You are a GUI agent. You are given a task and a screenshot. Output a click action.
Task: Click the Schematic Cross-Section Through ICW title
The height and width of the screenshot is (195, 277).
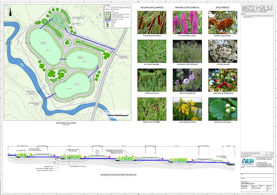click(x=118, y=175)
